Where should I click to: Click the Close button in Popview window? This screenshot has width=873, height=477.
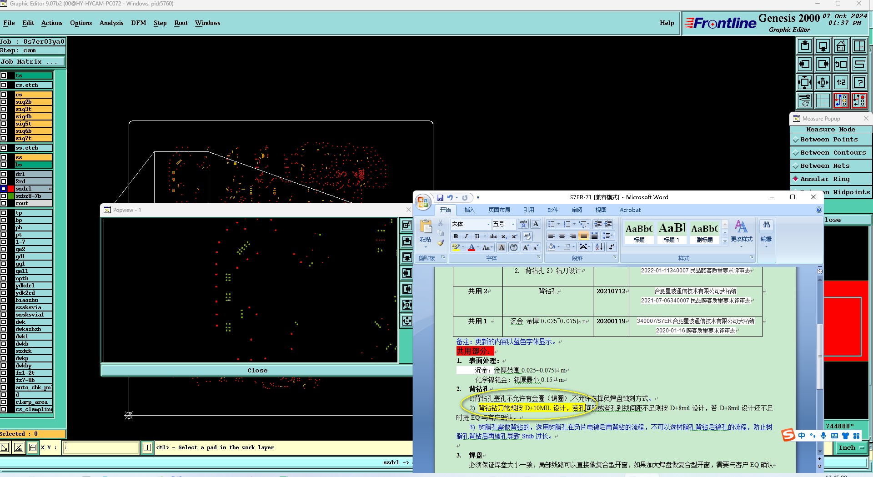(x=257, y=371)
